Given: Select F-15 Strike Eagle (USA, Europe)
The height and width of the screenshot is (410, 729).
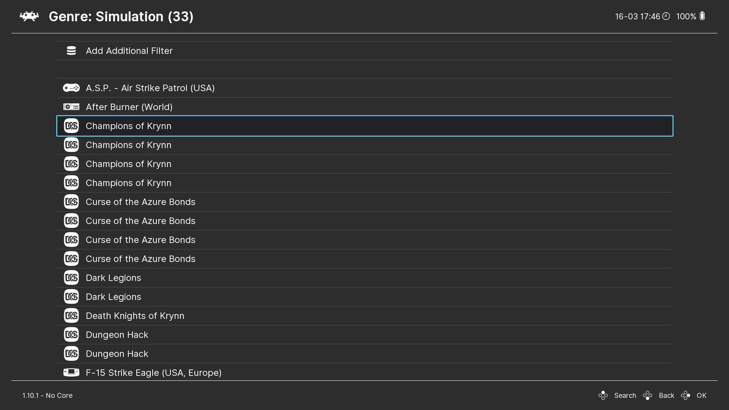Looking at the screenshot, I should 364,372.
